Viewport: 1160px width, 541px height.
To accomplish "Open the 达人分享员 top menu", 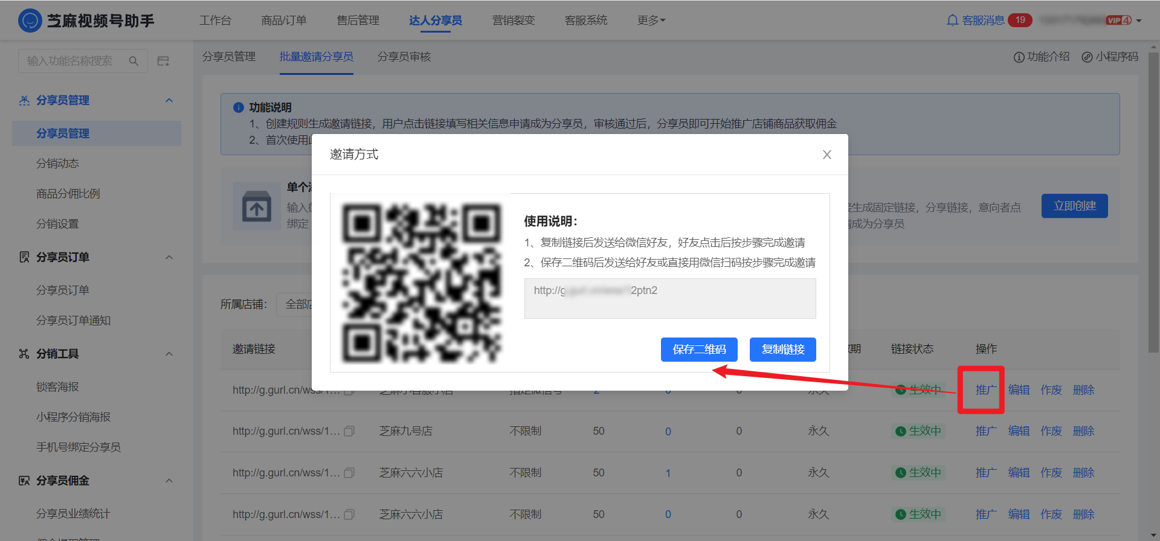I will point(435,21).
